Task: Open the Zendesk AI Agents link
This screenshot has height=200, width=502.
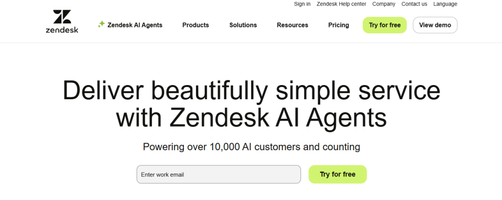Action: tap(134, 25)
